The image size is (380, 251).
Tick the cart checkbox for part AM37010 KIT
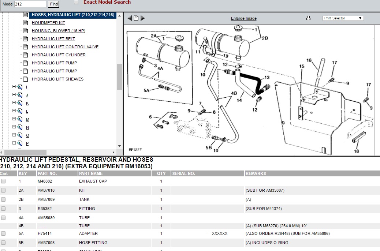pos(3,190)
